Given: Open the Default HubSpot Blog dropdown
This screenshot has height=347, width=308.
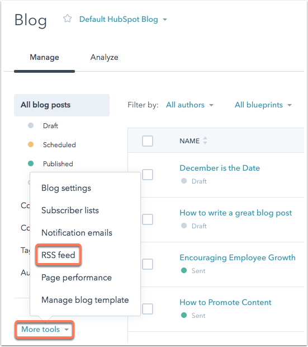Looking at the screenshot, I should (x=123, y=19).
